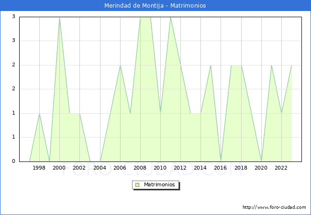
Task: Click the 1998 data peak point
Action: (x=39, y=114)
